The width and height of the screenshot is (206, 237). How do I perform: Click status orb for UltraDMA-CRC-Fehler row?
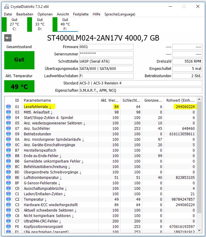(x=8, y=221)
